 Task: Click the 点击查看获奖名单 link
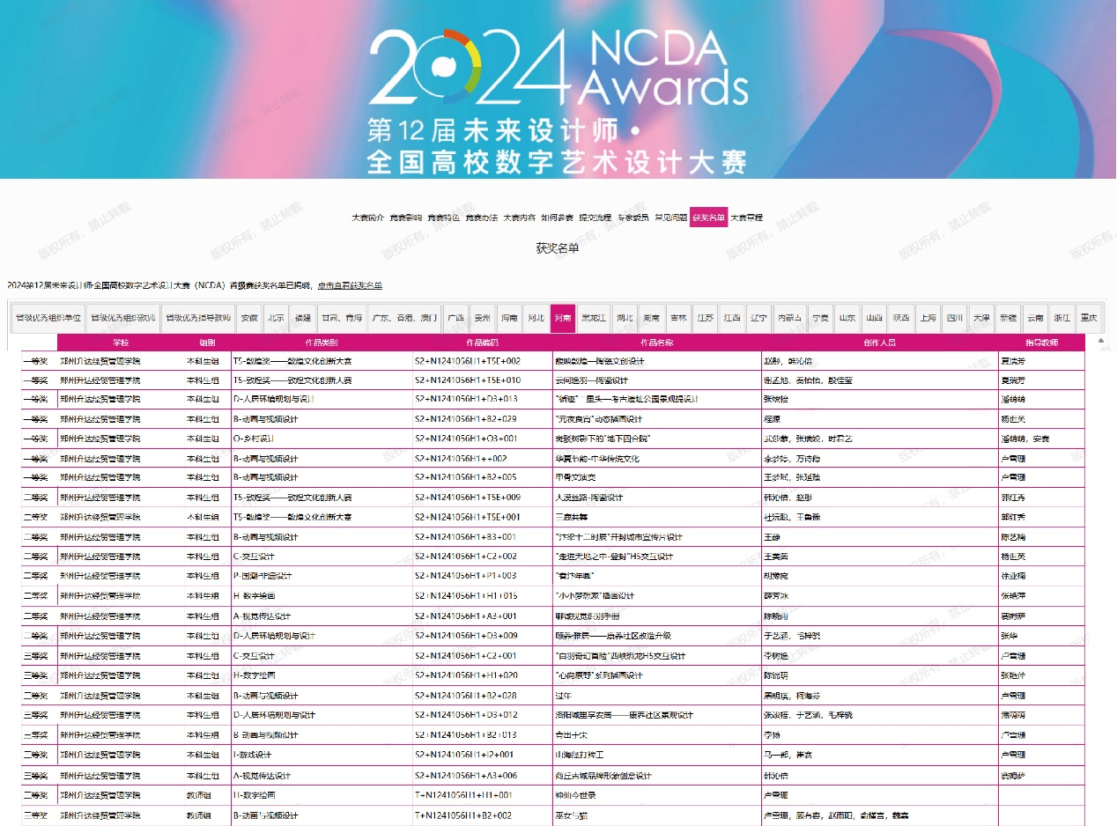(350, 285)
